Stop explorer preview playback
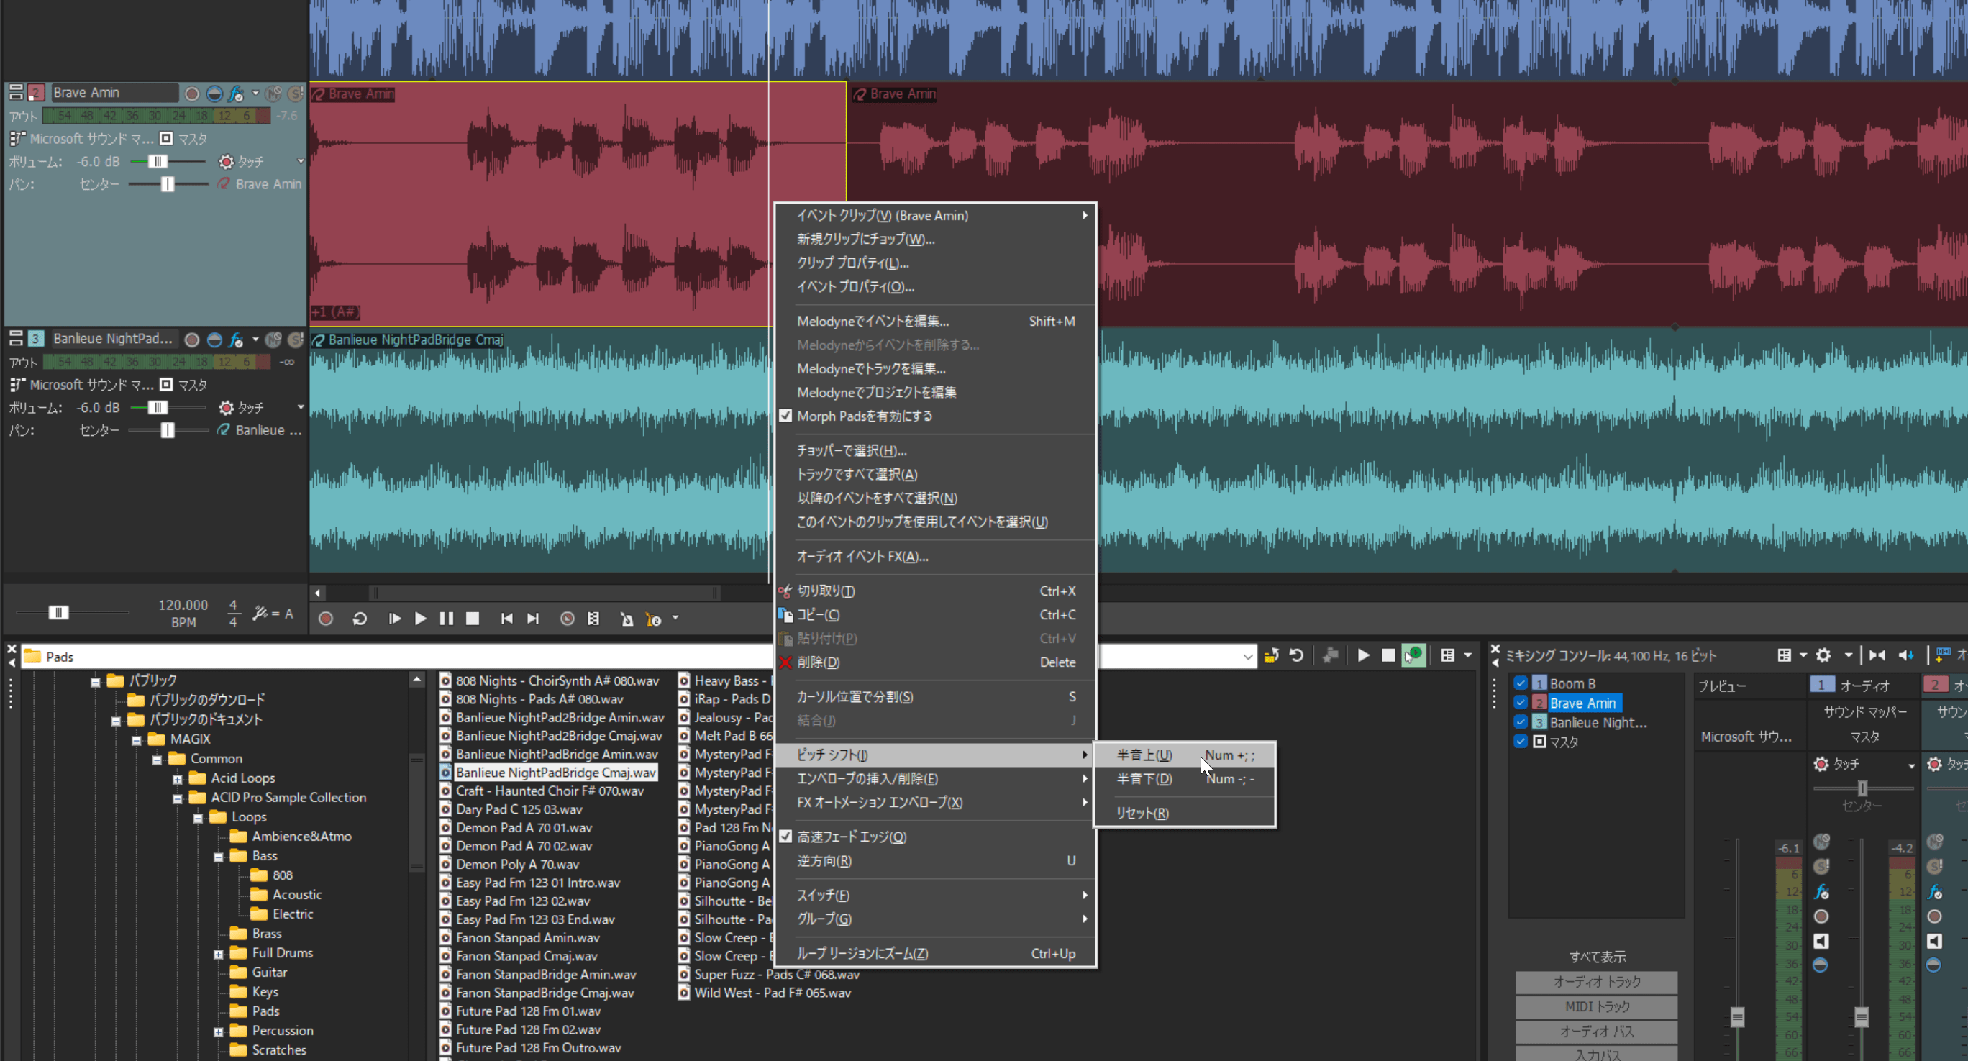1968x1061 pixels. pos(1388,655)
